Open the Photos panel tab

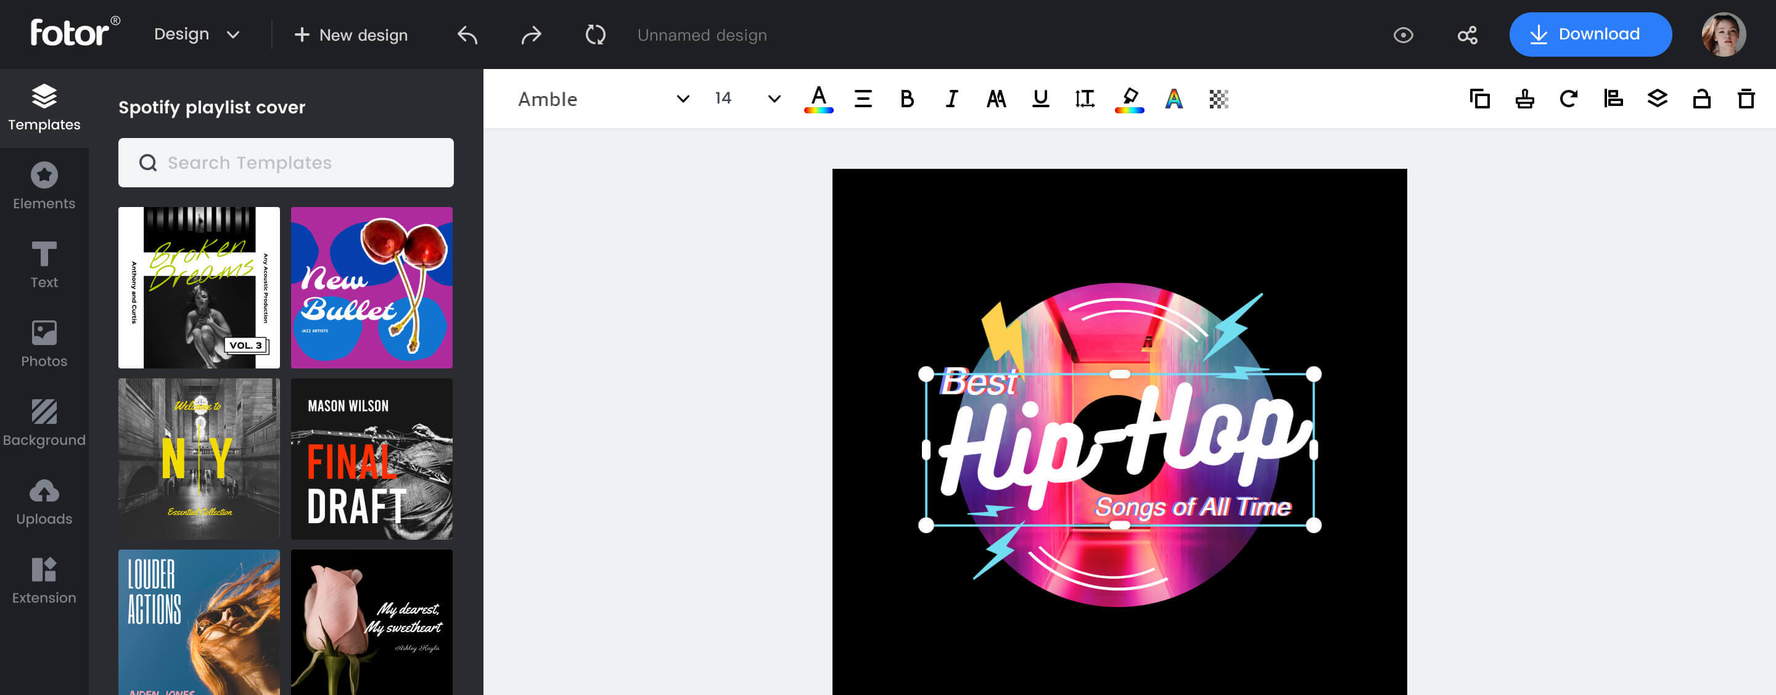pyautogui.click(x=44, y=344)
